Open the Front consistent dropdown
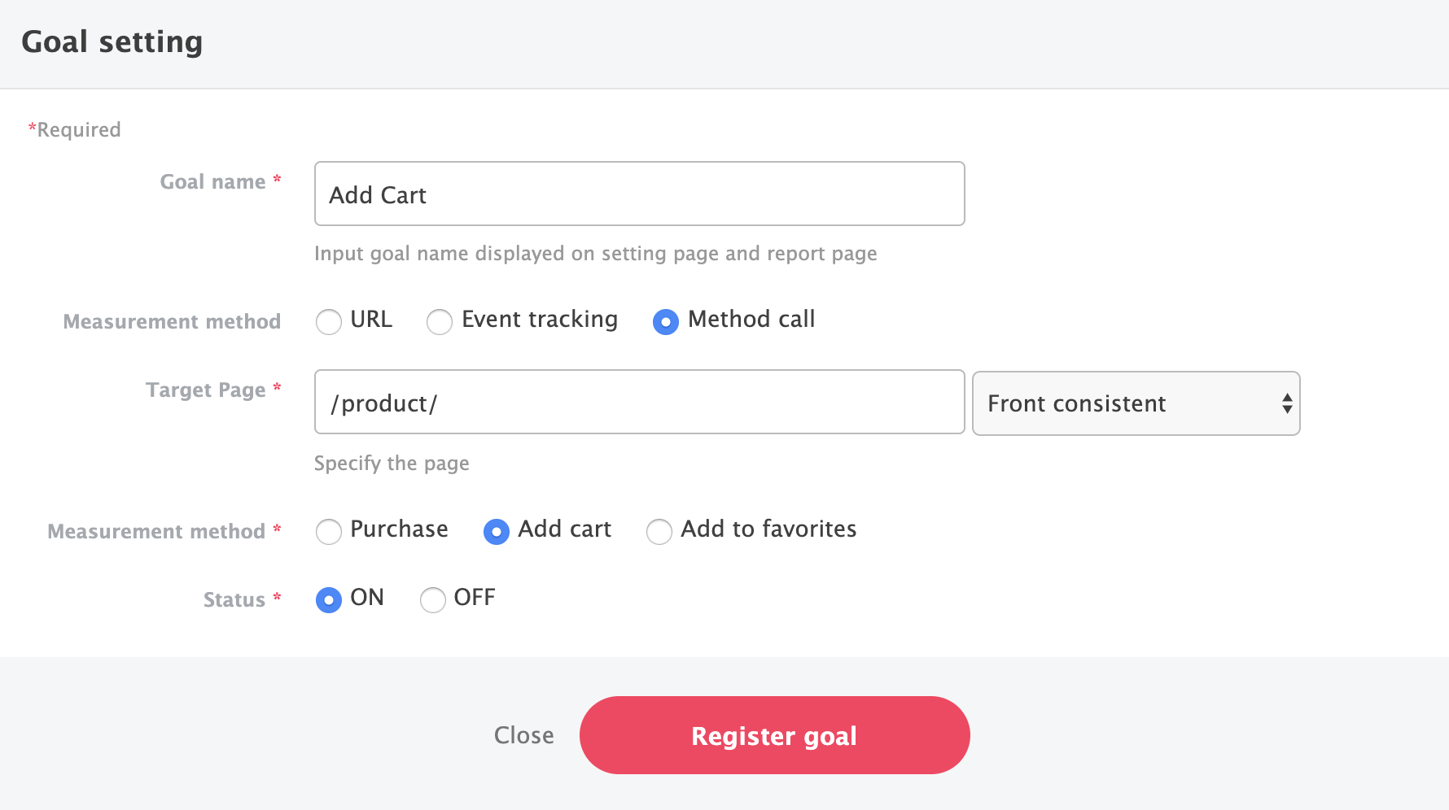 click(1136, 403)
